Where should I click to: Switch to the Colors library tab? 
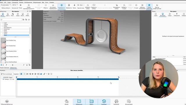coord(8,15)
